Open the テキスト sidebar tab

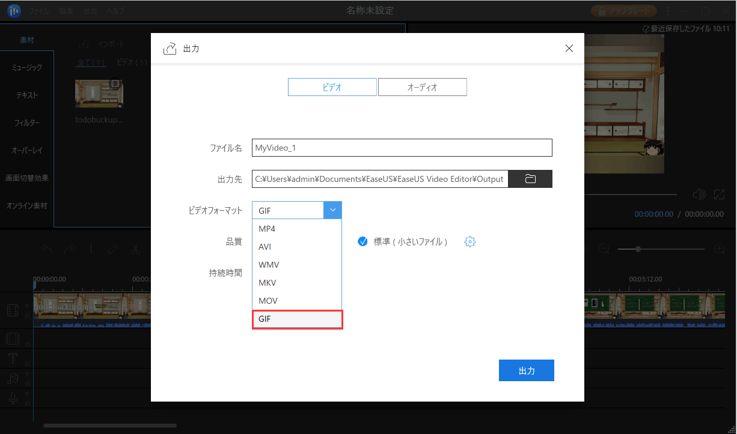27,95
